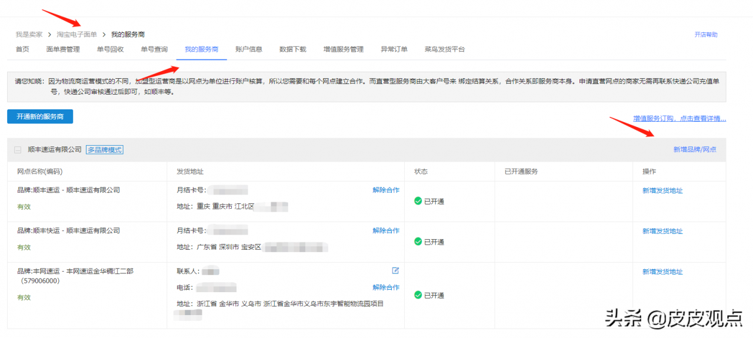Click the 重庆 重庆市 江北区 address text
The image size is (753, 338).
[x=215, y=207]
